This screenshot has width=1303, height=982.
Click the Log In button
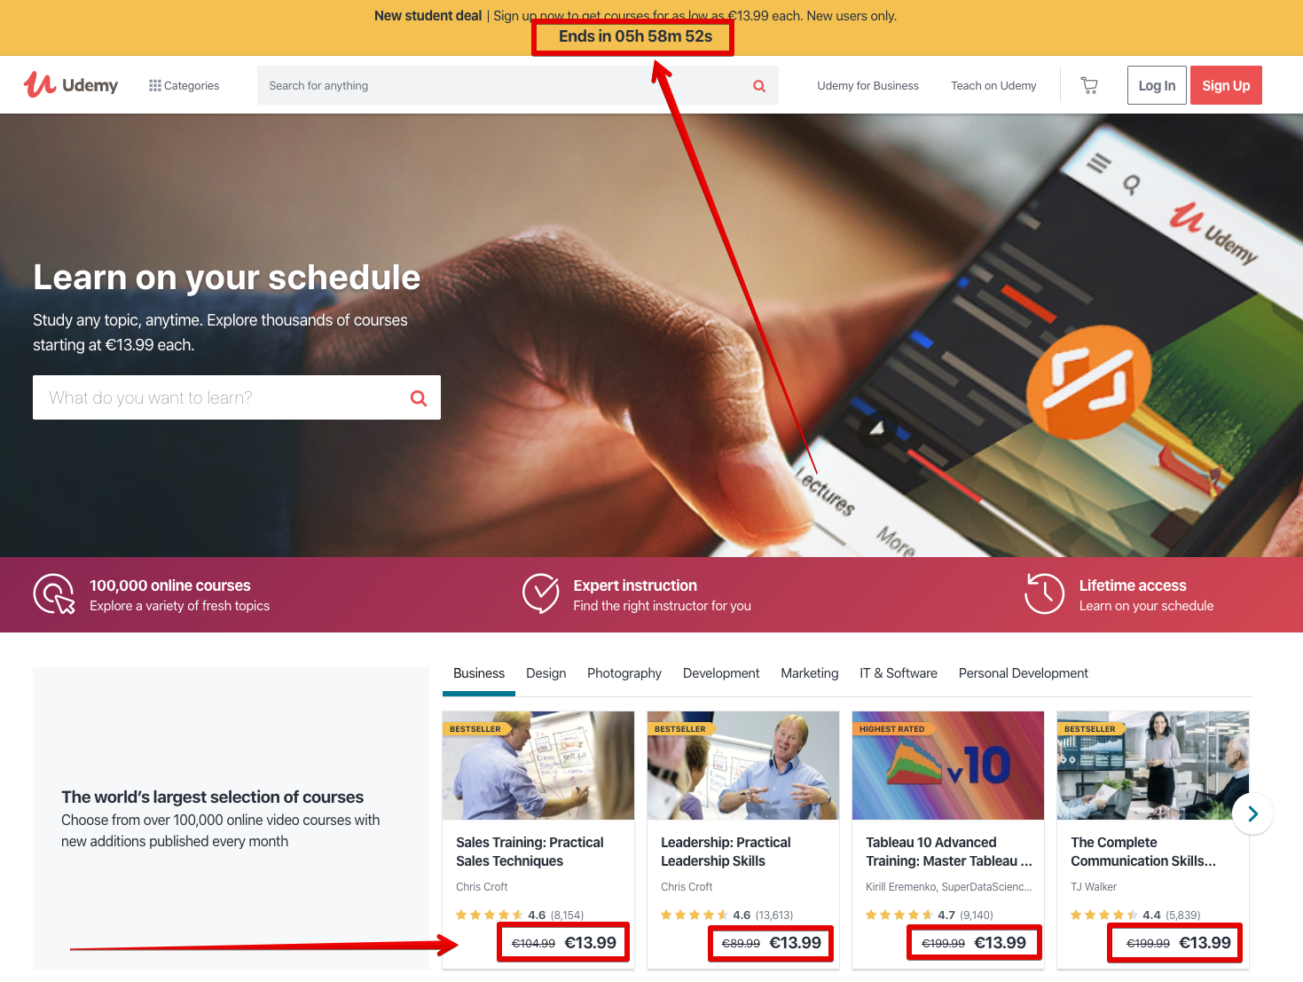(x=1157, y=85)
